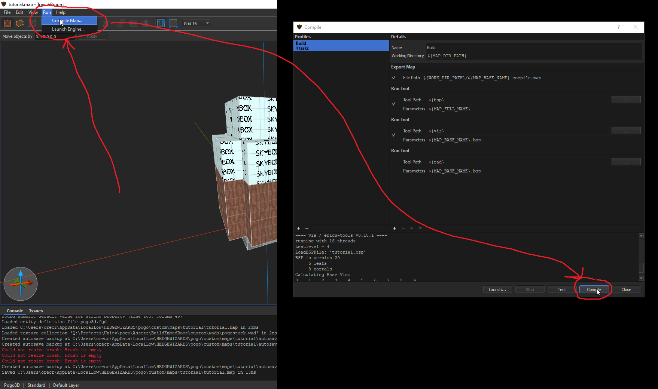Screen dimensions: 658x389
Task: Activate the orange brush creation tool
Action: point(20,23)
